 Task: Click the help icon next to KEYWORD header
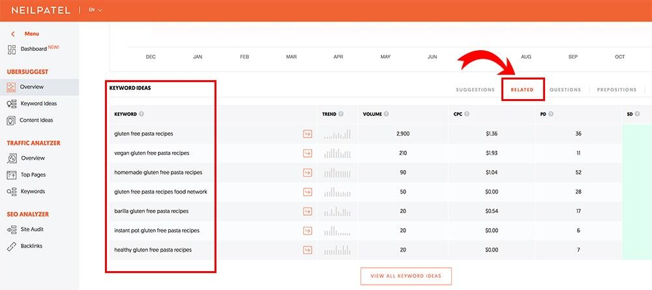coord(141,114)
